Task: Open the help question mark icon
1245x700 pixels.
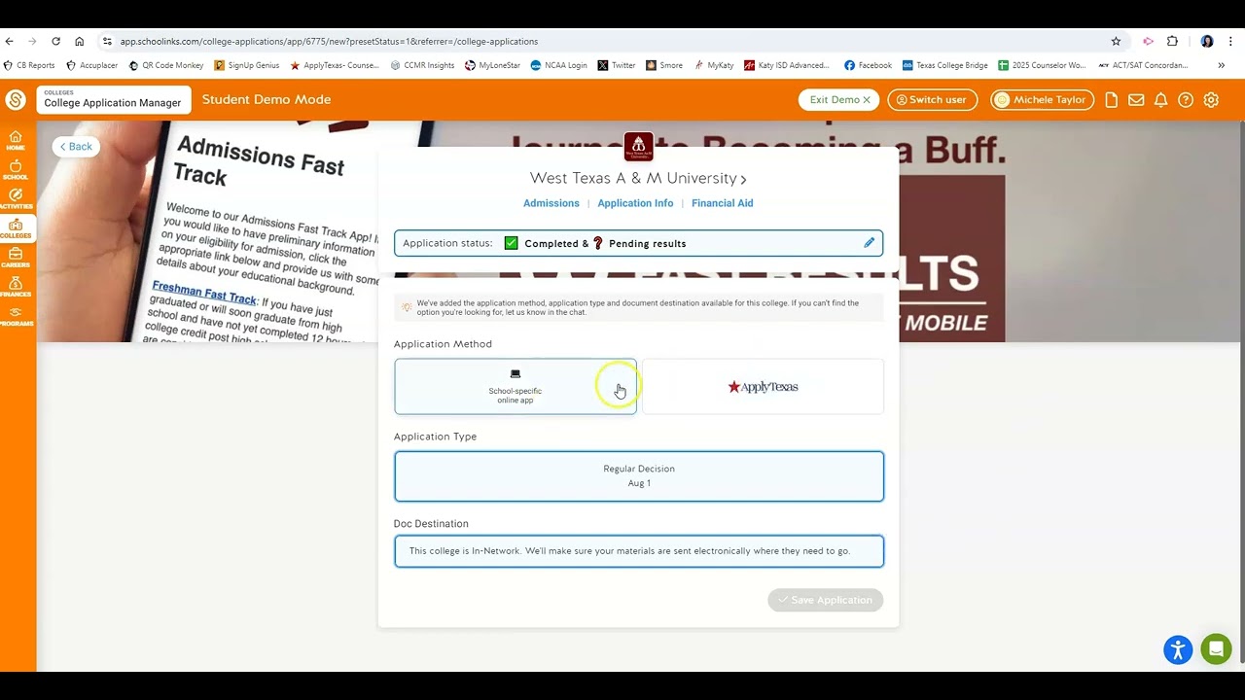Action: click(1186, 100)
